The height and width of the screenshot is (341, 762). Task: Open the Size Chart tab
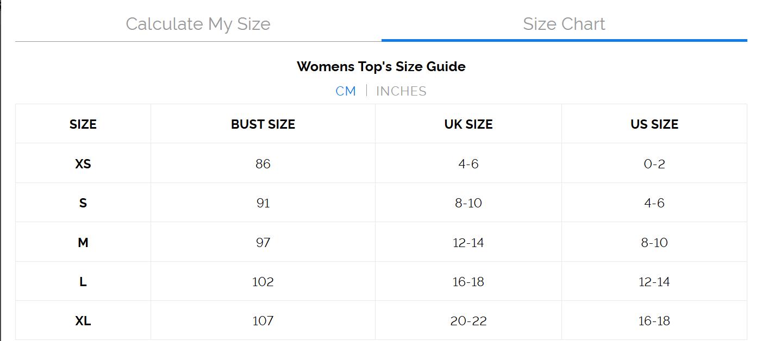click(x=564, y=24)
